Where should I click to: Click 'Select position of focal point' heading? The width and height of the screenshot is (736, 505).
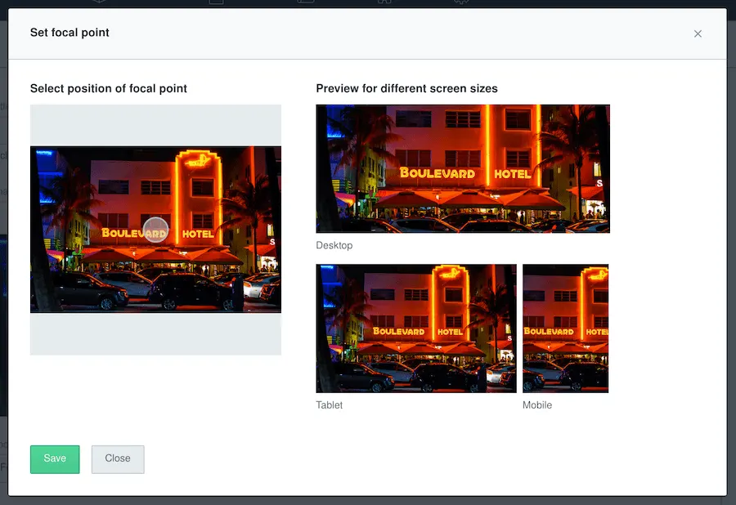[109, 88]
